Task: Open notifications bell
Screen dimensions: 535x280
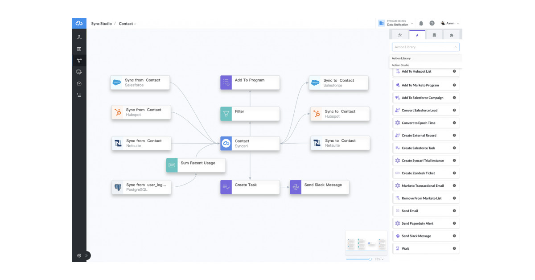Action: point(421,23)
